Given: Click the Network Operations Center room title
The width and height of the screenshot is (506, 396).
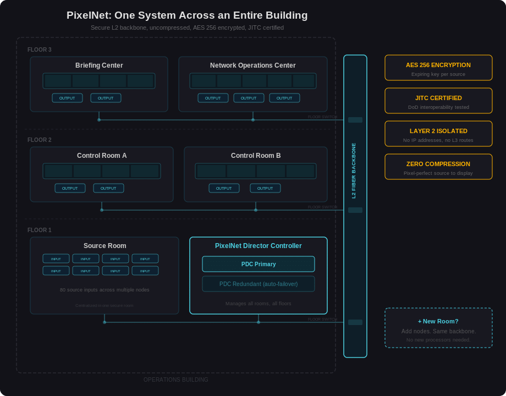Looking at the screenshot, I should point(252,65).
